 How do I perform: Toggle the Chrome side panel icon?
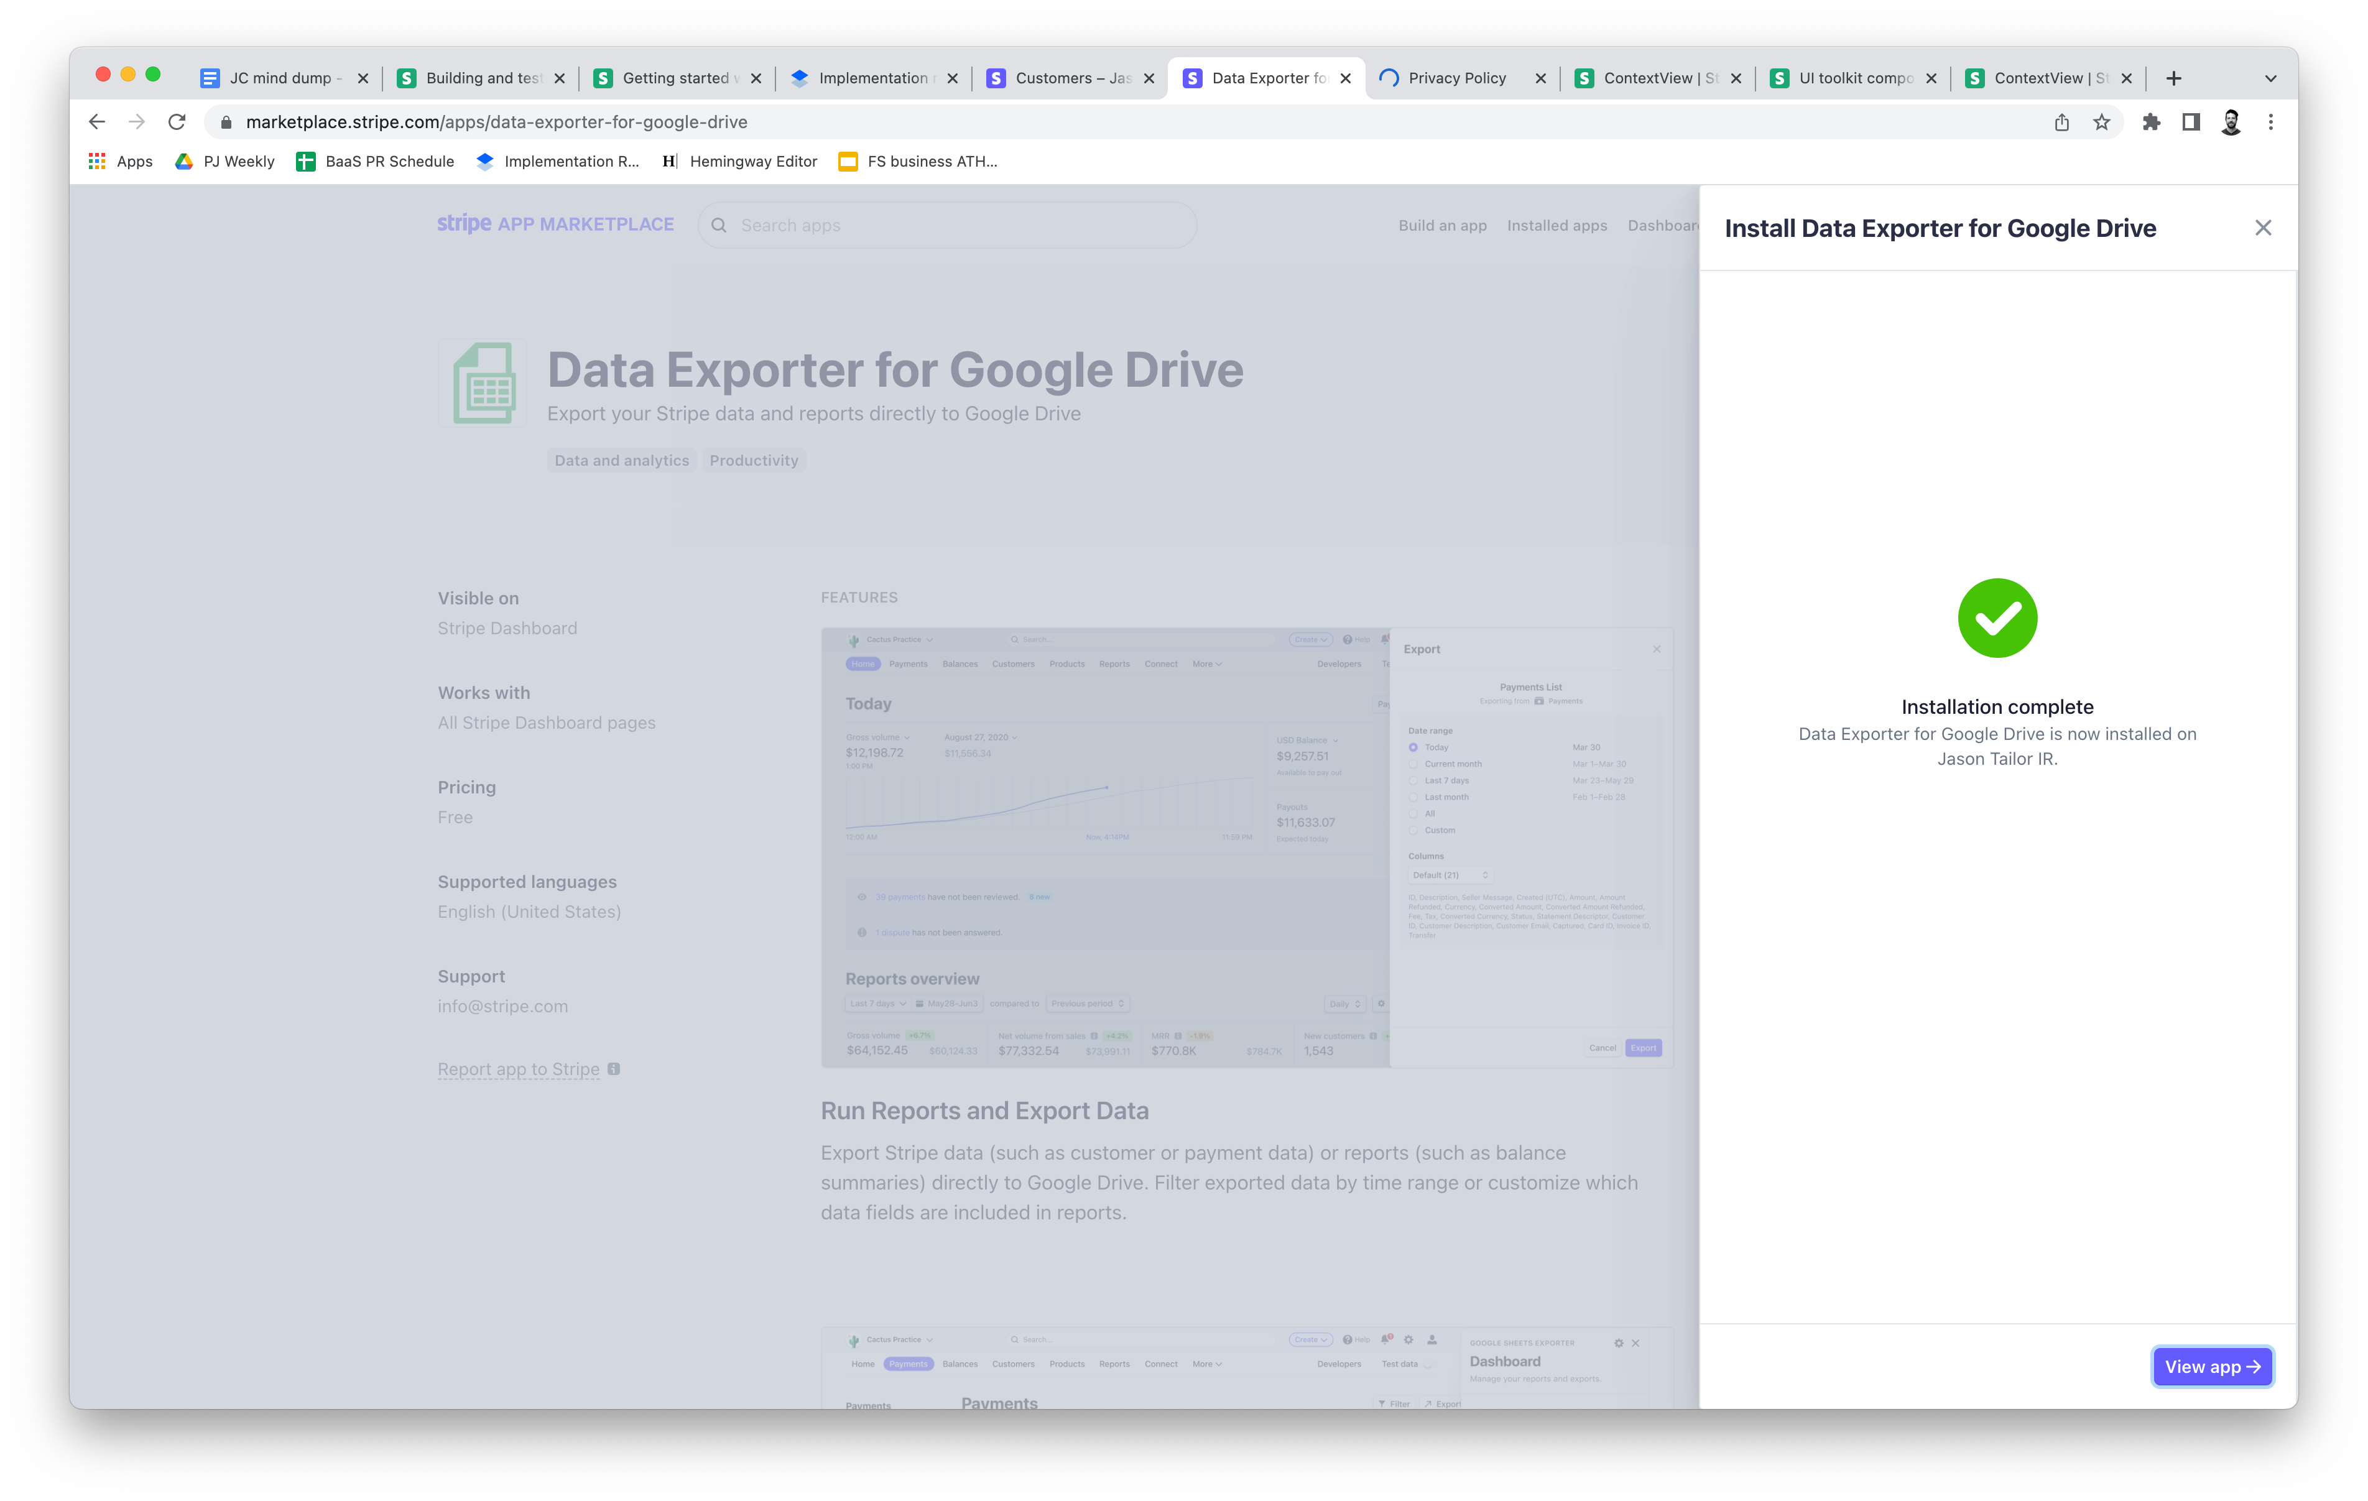click(2191, 122)
